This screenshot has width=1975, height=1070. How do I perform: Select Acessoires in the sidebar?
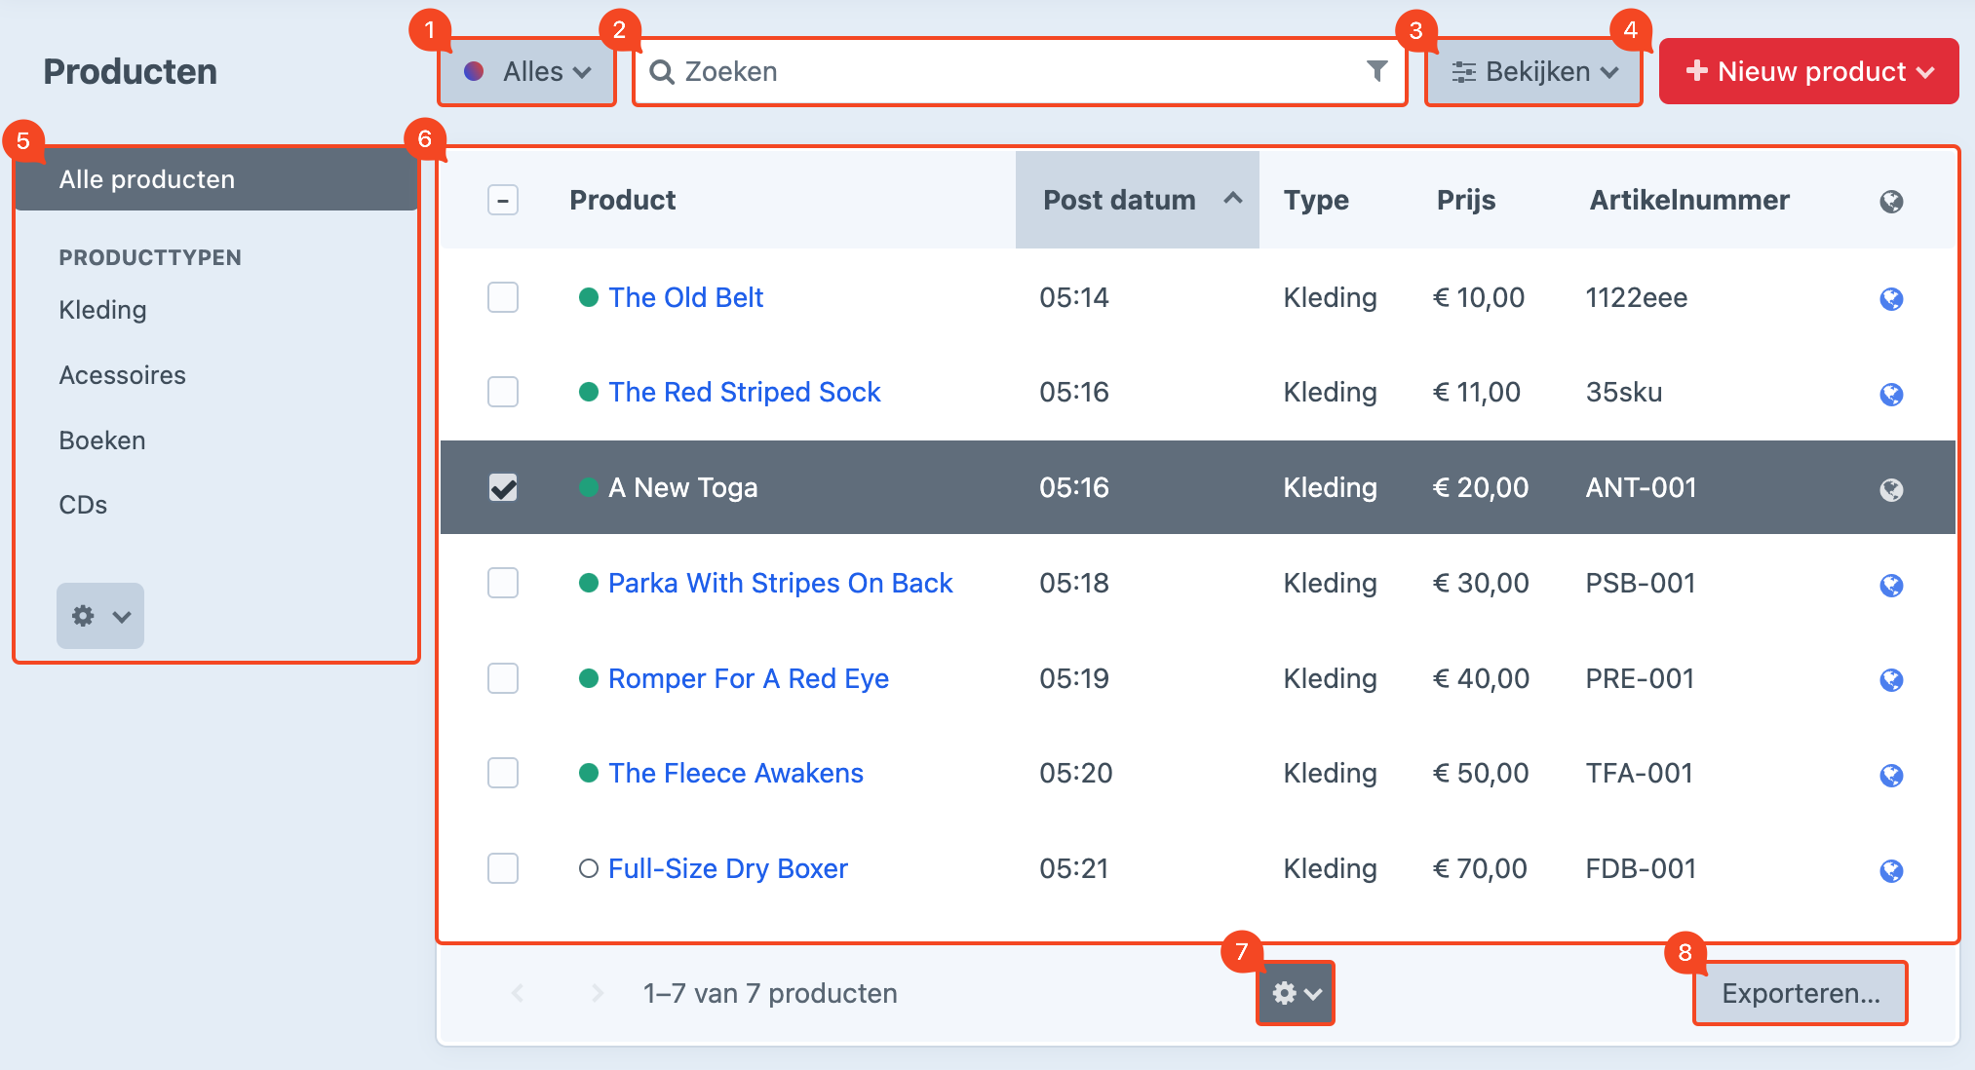tap(123, 375)
